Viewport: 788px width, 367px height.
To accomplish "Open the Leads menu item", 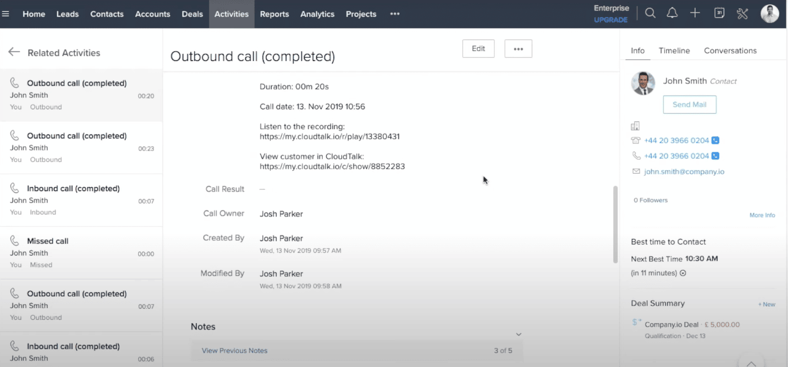I will pos(67,14).
